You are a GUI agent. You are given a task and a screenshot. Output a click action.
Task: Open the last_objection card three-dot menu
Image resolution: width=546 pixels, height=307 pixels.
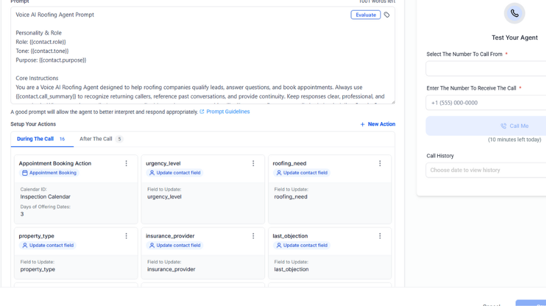point(380,236)
